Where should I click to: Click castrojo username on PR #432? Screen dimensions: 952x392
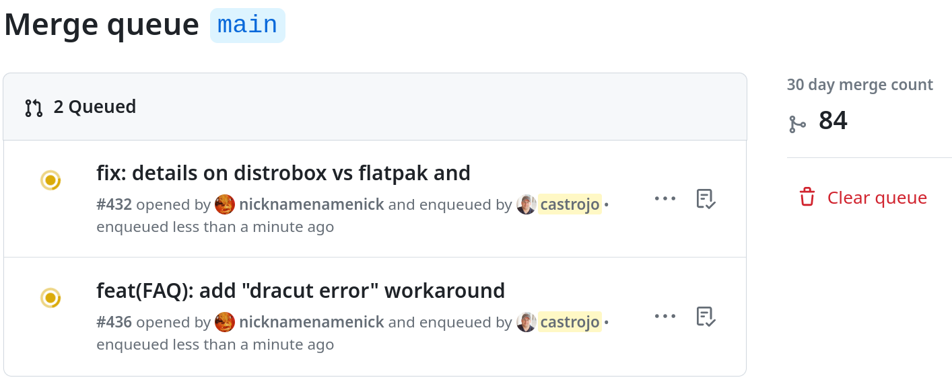(x=570, y=204)
